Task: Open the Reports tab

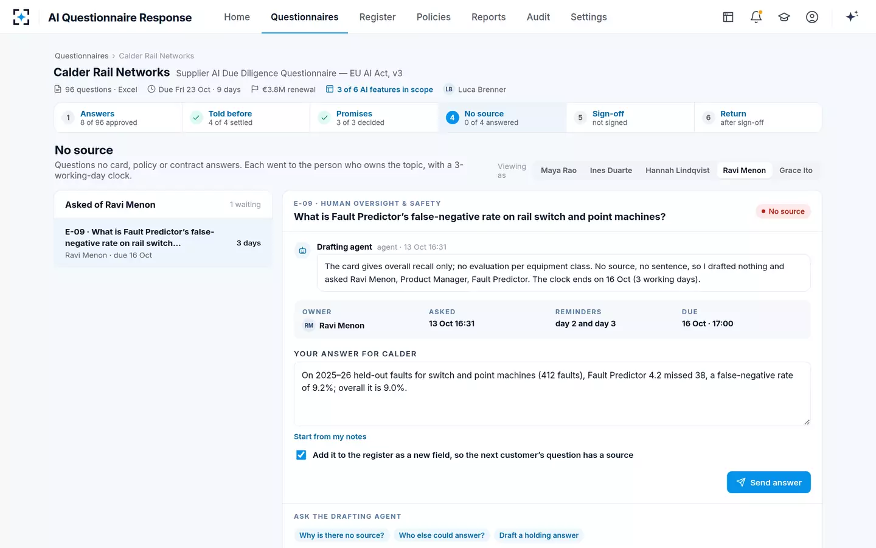Action: [488, 17]
